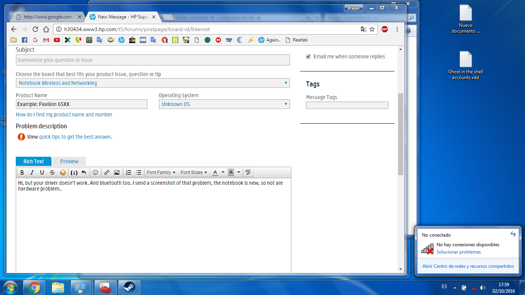Switch to the Preview tab
The image size is (525, 295).
69,161
